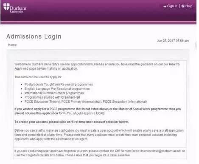The width and height of the screenshot is (199, 164).
Task: Open the Help link in header
Action: coord(189,6)
